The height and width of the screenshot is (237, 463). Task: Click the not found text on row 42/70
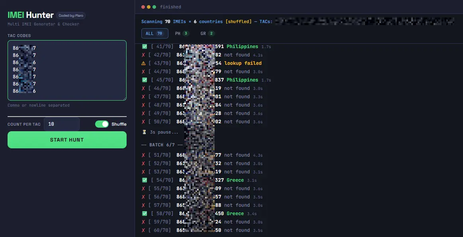(x=237, y=55)
